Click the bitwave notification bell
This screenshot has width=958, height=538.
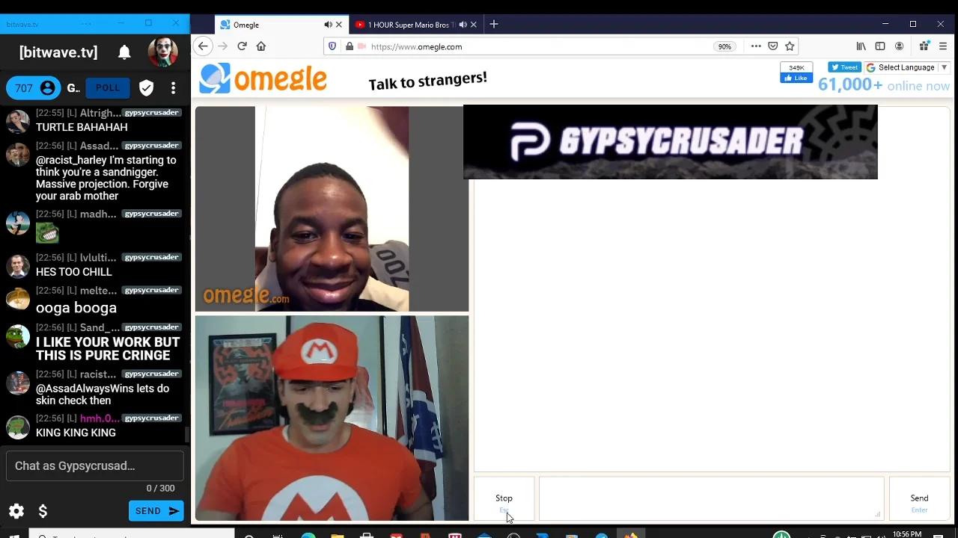pos(124,52)
